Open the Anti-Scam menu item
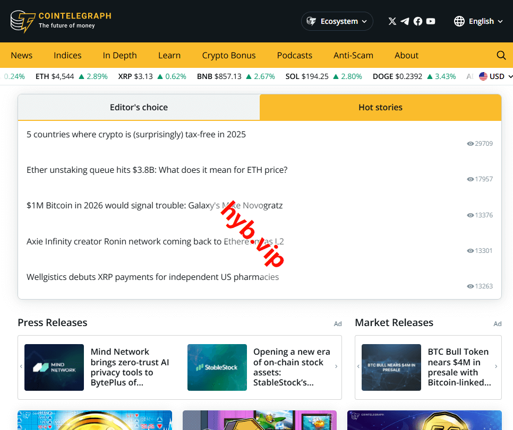The height and width of the screenshot is (430, 513). 353,55
